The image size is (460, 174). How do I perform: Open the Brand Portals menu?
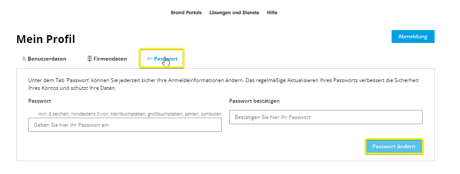[186, 12]
